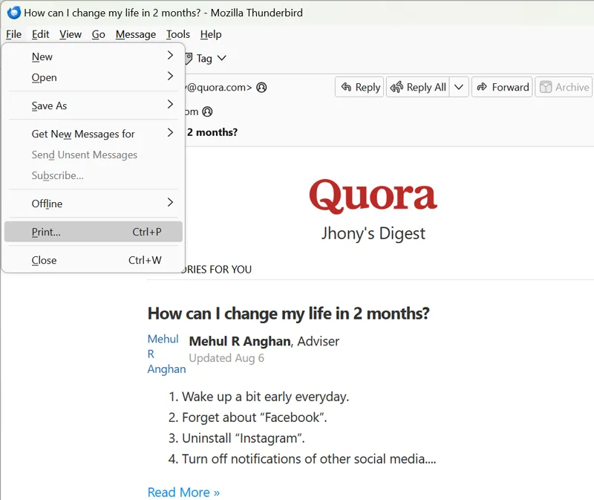The image size is (594, 500).
Task: Expand the Save As submenu
Action: pyautogui.click(x=94, y=105)
